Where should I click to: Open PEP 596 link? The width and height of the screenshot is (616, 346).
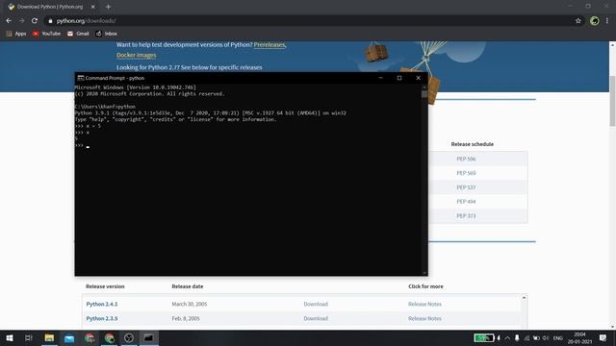click(x=466, y=159)
